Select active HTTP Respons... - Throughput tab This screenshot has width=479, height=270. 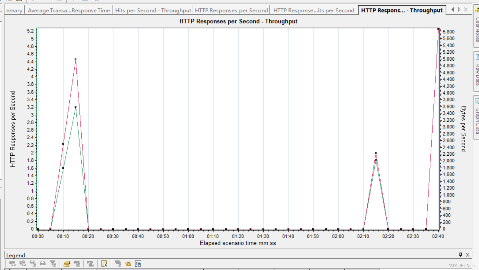pos(402,10)
